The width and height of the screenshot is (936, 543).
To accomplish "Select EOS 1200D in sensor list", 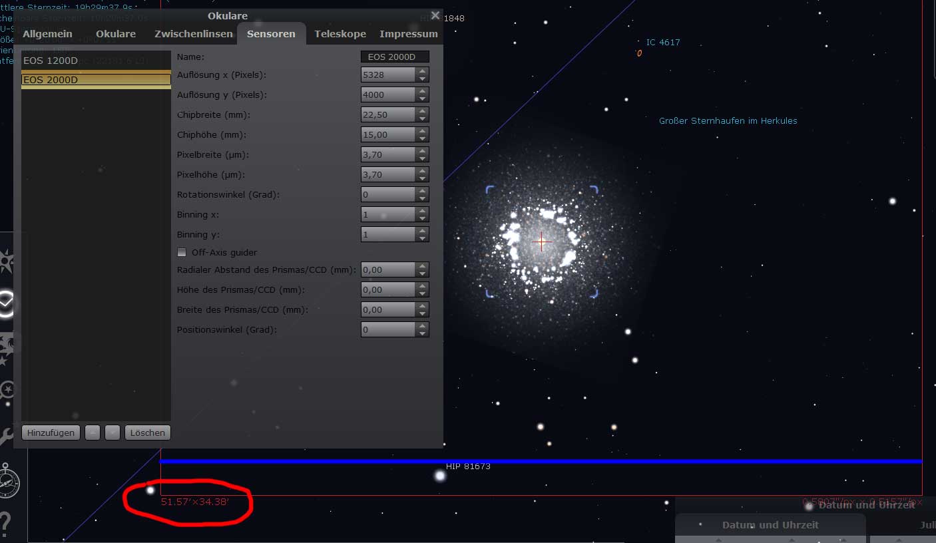I will [x=96, y=61].
